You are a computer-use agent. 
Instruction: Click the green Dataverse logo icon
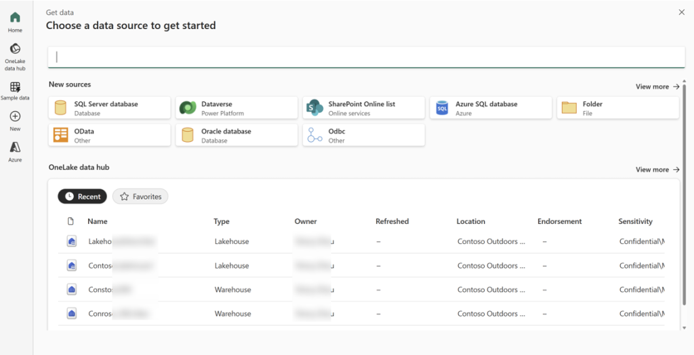(188, 108)
